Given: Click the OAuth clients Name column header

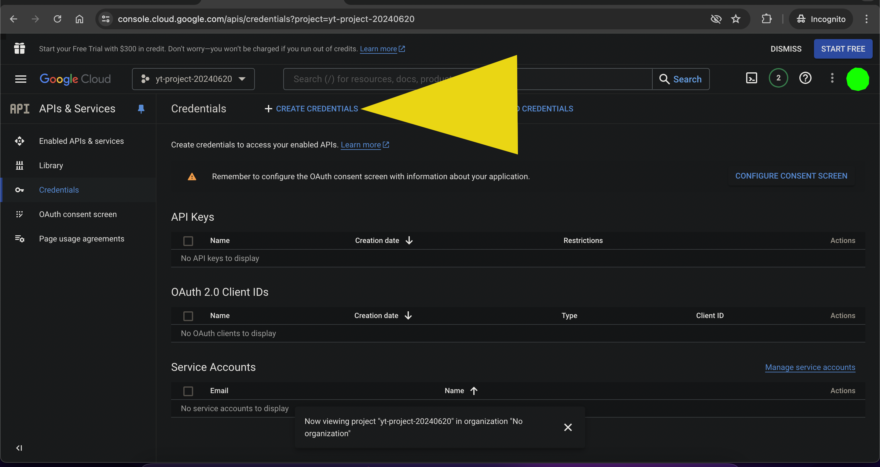Looking at the screenshot, I should [220, 316].
